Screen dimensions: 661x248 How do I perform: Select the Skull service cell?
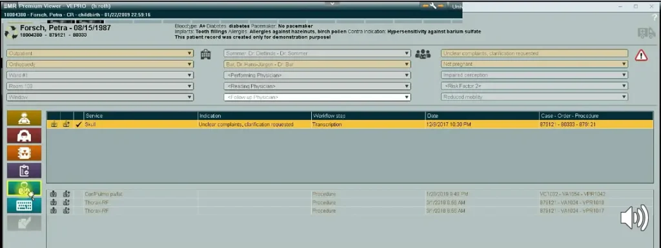[141, 124]
